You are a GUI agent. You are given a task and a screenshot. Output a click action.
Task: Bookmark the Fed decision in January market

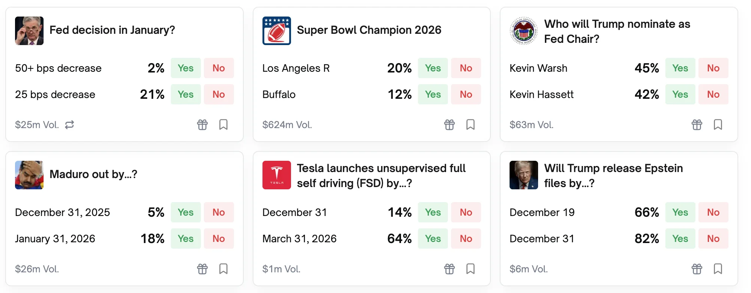tap(223, 125)
